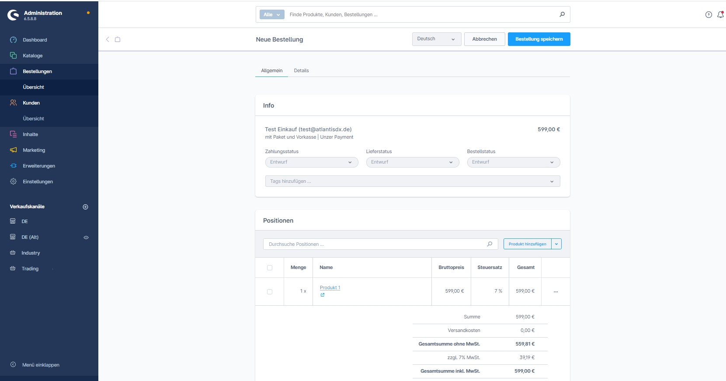The height and width of the screenshot is (381, 726).
Task: Open the Kataloge icon
Action: (x=13, y=56)
